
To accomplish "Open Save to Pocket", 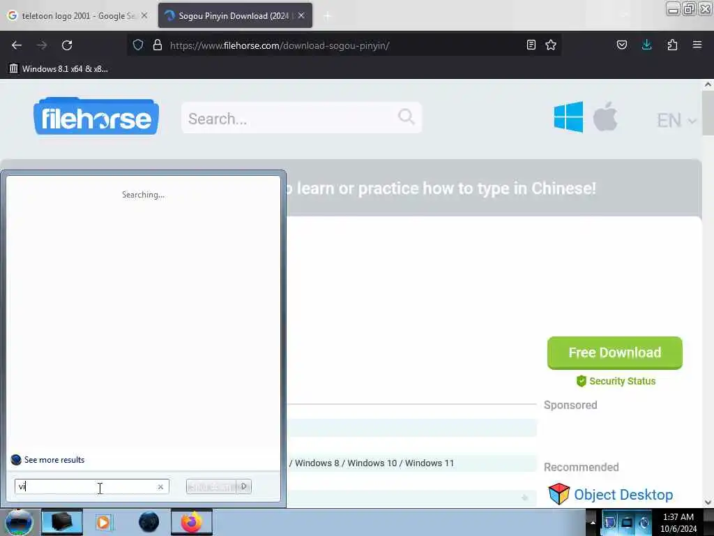I will tap(622, 45).
